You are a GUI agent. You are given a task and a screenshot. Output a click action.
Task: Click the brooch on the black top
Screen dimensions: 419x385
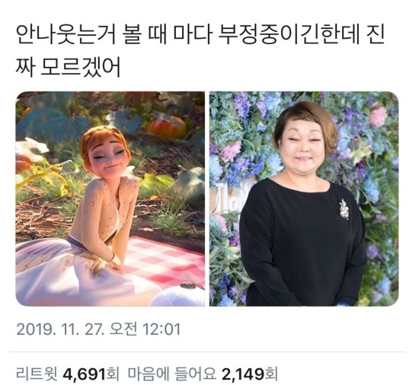click(344, 209)
